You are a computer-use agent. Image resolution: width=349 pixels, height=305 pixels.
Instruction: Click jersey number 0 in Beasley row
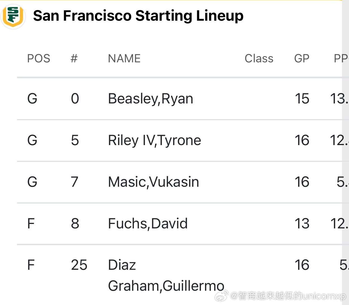75,99
